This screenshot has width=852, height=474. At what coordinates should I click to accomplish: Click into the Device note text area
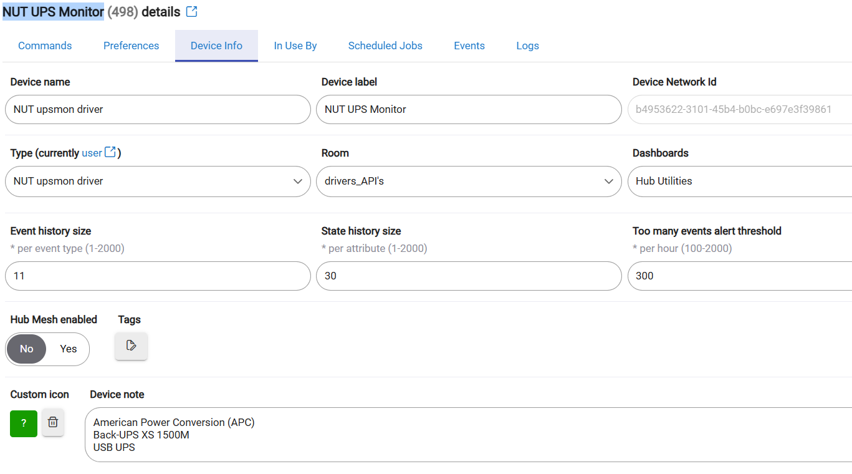point(468,435)
